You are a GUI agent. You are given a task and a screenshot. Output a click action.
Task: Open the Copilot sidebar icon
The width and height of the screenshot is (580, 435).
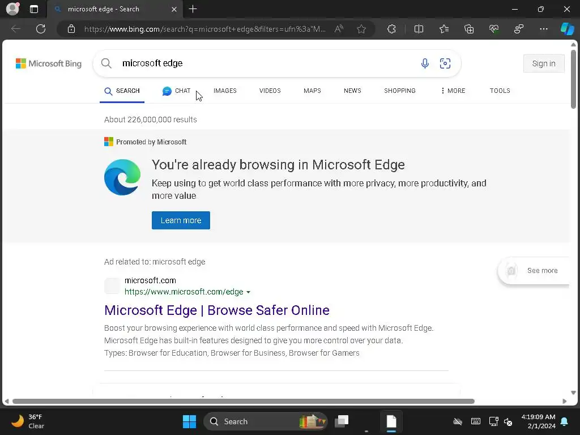click(567, 29)
